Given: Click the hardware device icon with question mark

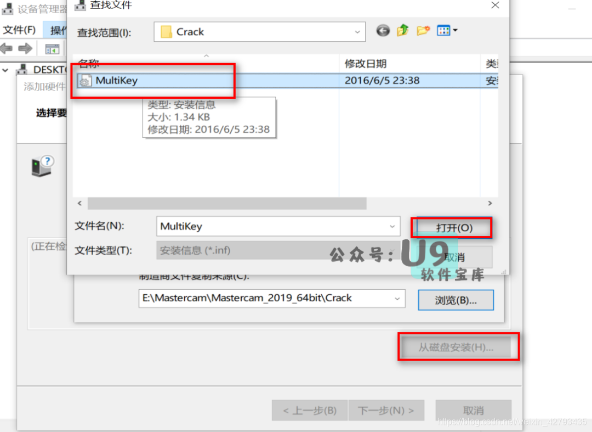Looking at the screenshot, I should (x=43, y=166).
